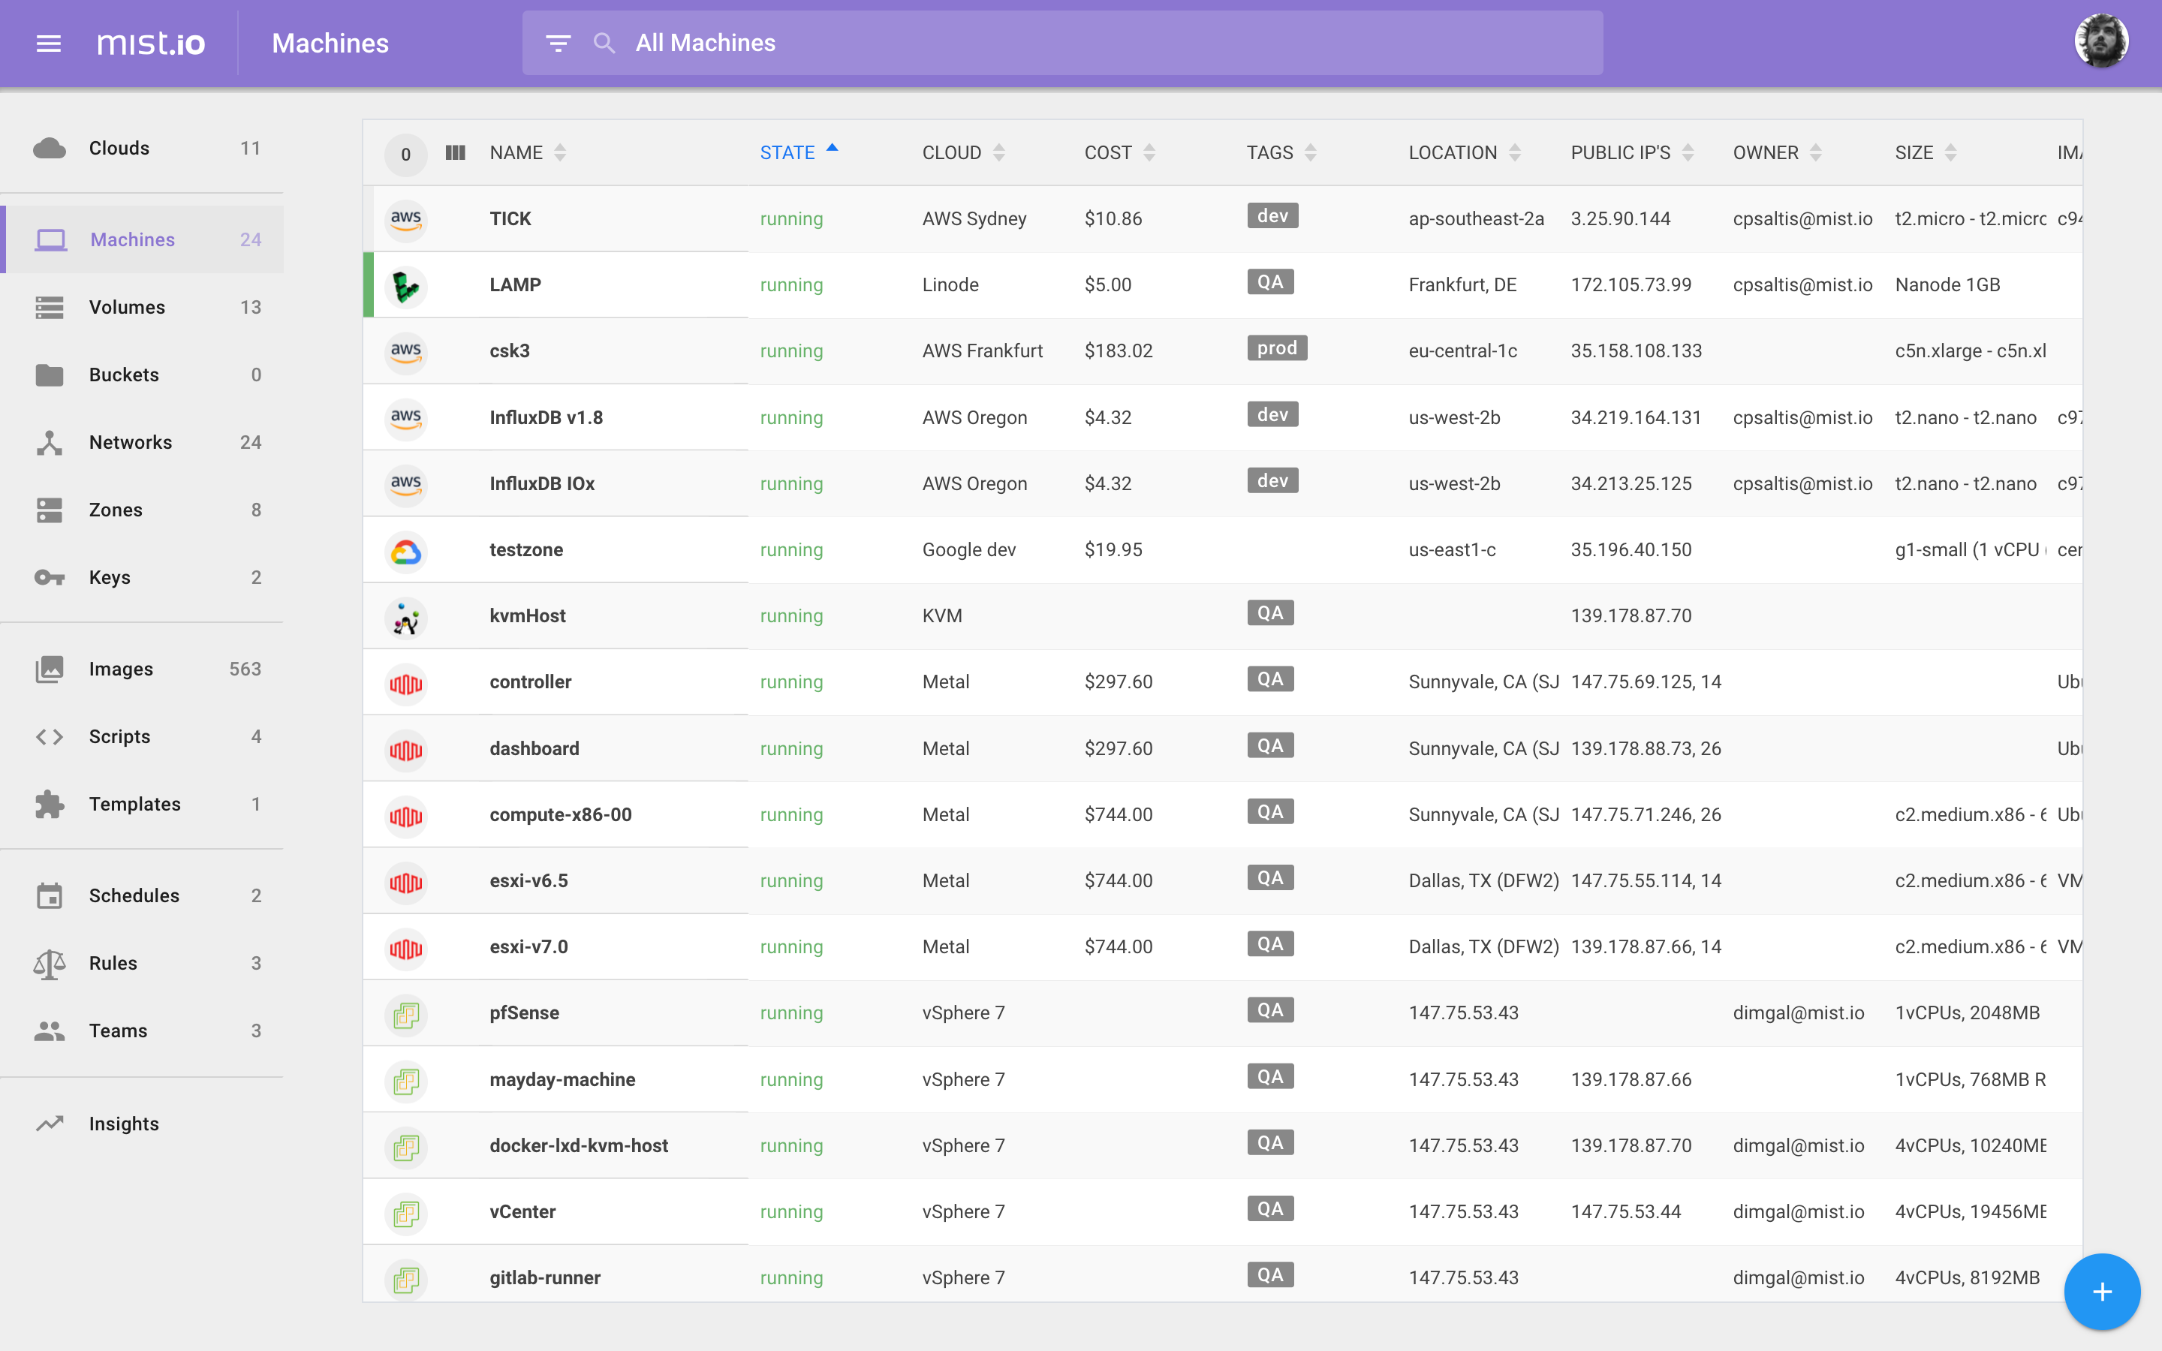The width and height of the screenshot is (2162, 1351).
Task: Sort machines by Owner
Action: pos(1776,153)
